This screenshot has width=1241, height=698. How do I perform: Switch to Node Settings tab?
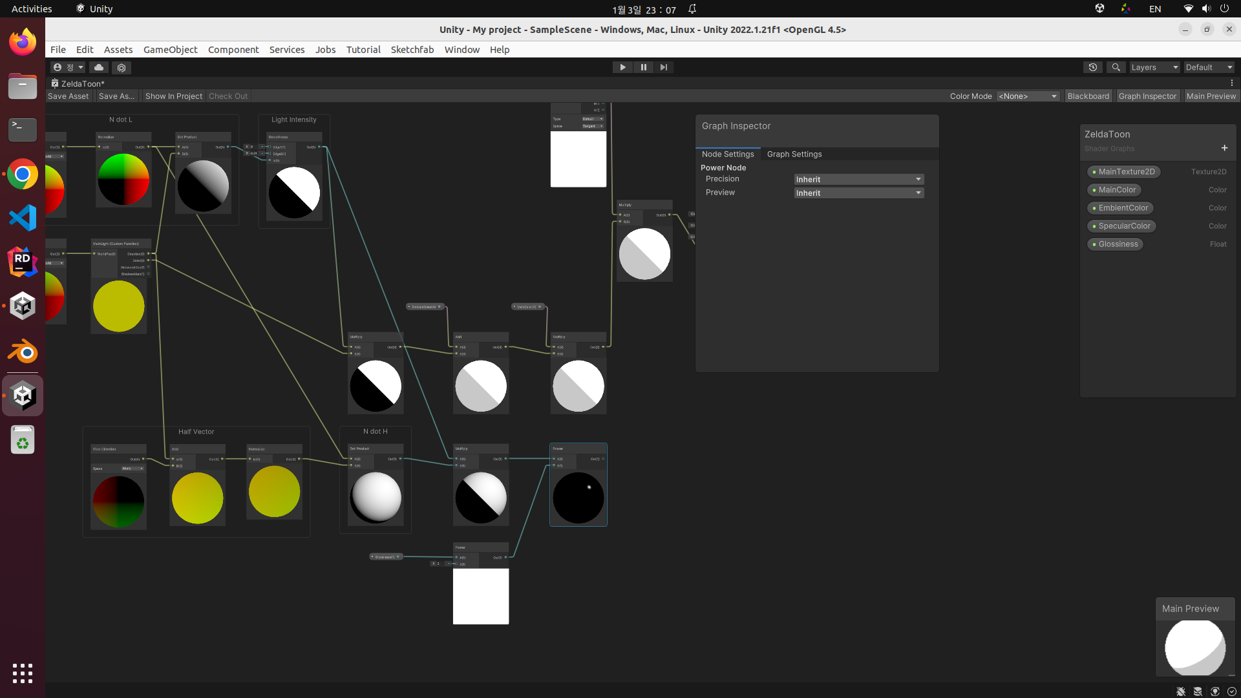pyautogui.click(x=728, y=154)
